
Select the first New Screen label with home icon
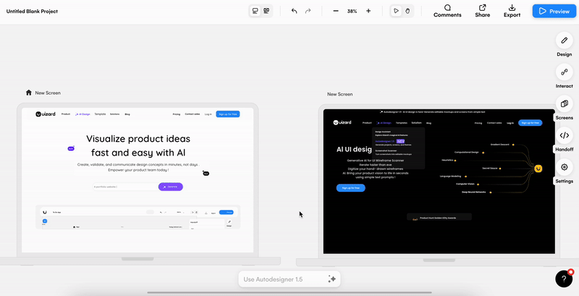pyautogui.click(x=48, y=93)
